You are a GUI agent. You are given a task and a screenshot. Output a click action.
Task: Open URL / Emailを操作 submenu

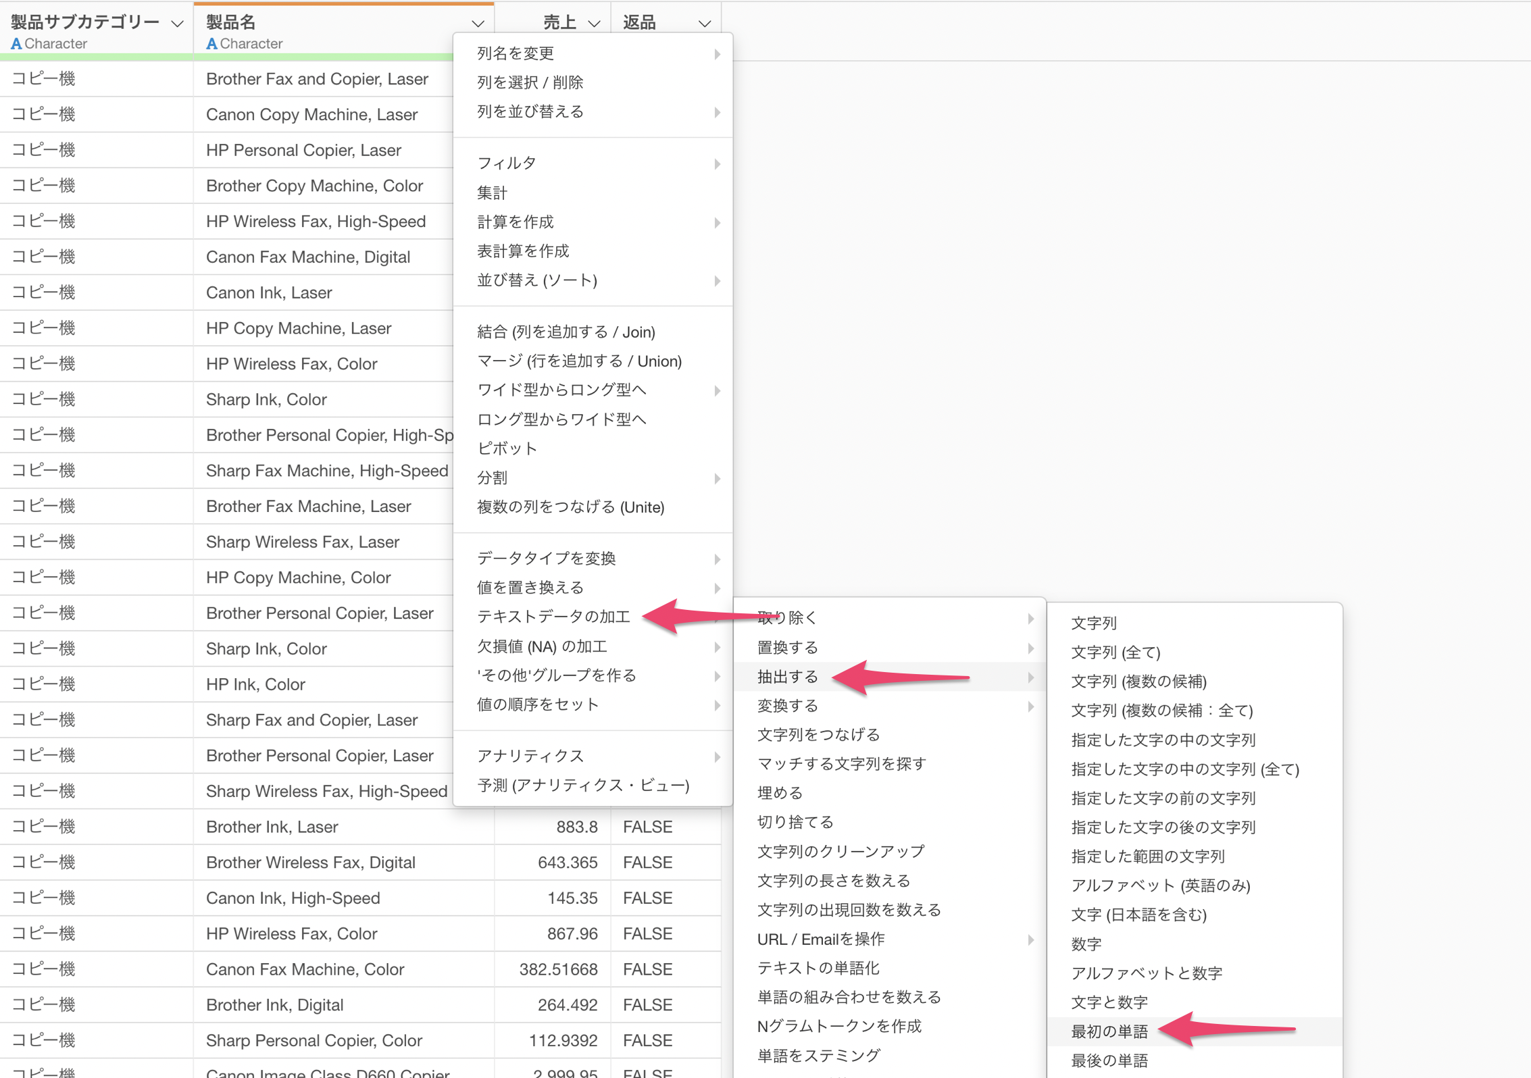890,940
